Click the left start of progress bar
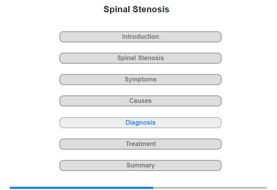Image resolution: width=277 pixels, height=190 pixels. [11, 188]
